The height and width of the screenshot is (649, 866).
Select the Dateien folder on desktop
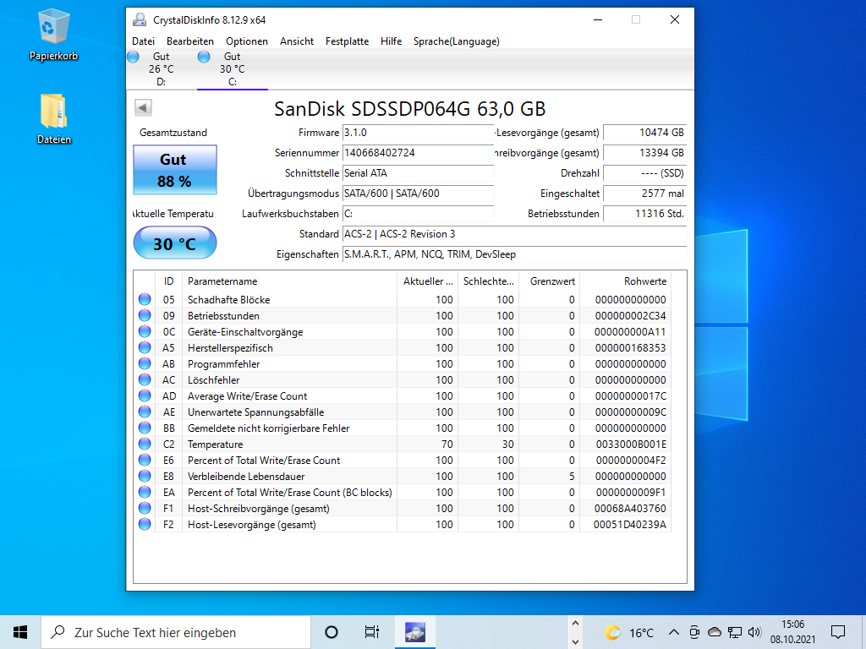[53, 118]
